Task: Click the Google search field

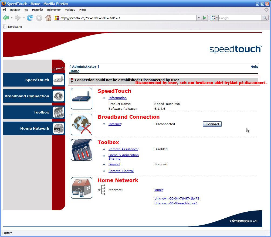Action: (240, 18)
